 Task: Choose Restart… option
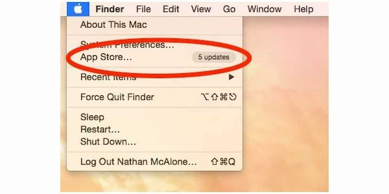click(155, 129)
